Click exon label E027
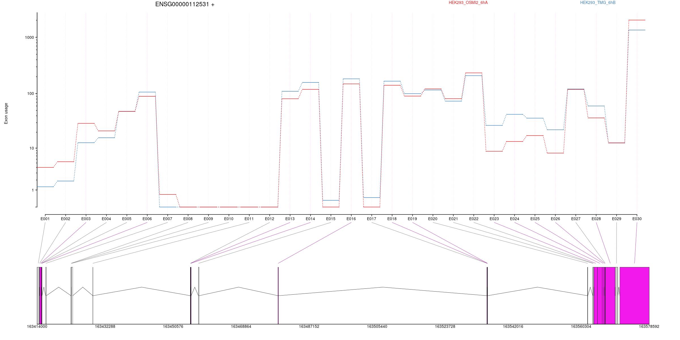The width and height of the screenshot is (680, 340). pyautogui.click(x=576, y=219)
